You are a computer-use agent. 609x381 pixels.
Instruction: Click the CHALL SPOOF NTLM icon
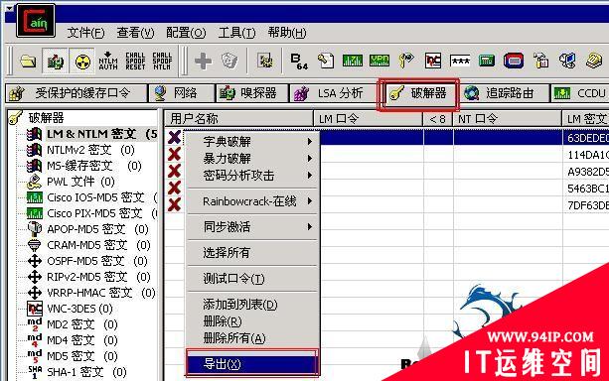point(162,61)
